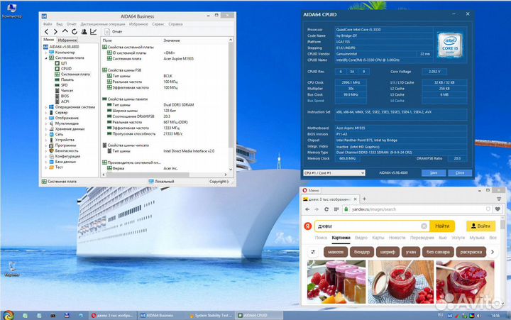Click the Refresh icon in AIDA64 toolbar
511x320 pixels.
[x=75, y=31]
